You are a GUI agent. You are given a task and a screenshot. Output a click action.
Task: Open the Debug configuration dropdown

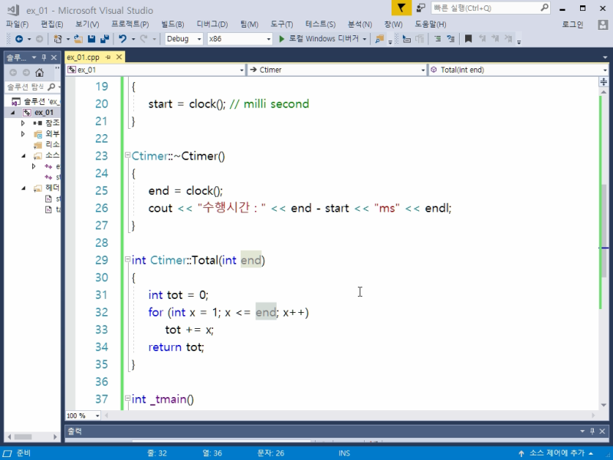(199, 39)
